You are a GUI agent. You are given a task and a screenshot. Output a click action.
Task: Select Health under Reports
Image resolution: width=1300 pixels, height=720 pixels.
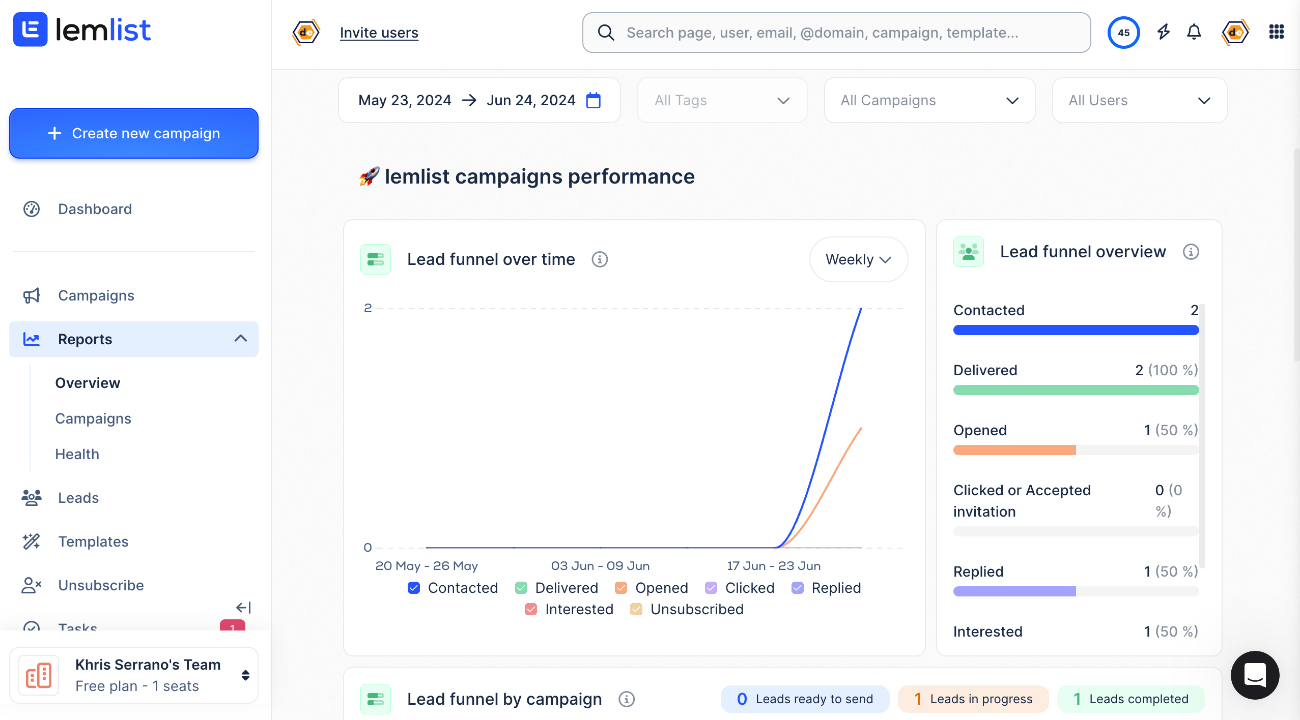coord(77,454)
